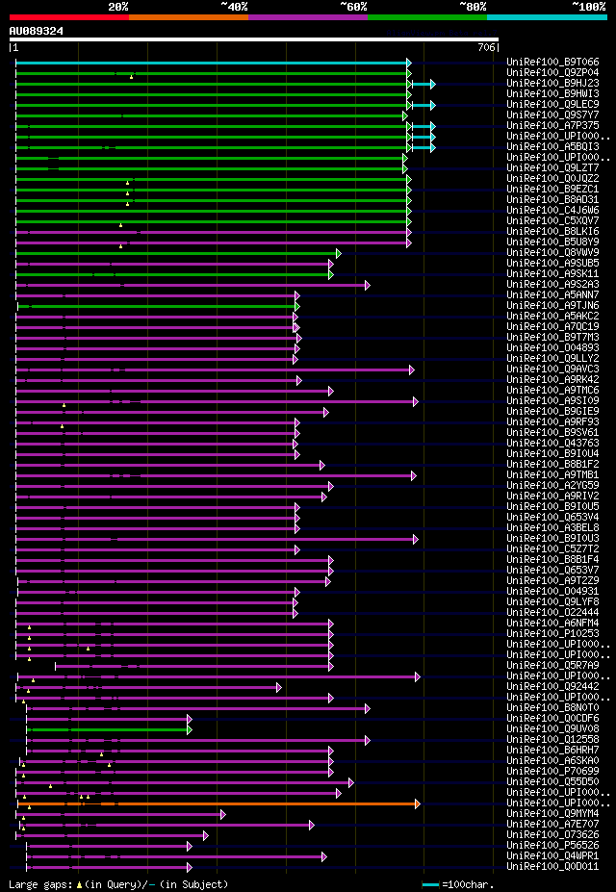Screen dimensions: 616x892
Task: Click the arrowhead ending the UniRef100_Q0D011 alignment
Action: click(x=190, y=868)
